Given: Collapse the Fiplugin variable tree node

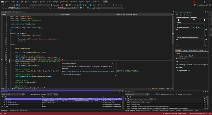Looking at the screenshot, I should pyautogui.click(x=3, y=99).
